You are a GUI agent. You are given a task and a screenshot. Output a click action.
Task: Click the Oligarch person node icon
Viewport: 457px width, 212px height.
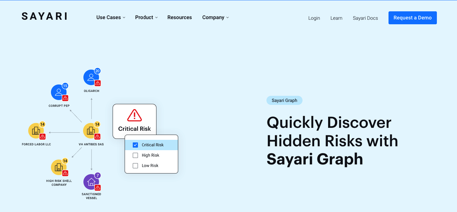tap(91, 78)
